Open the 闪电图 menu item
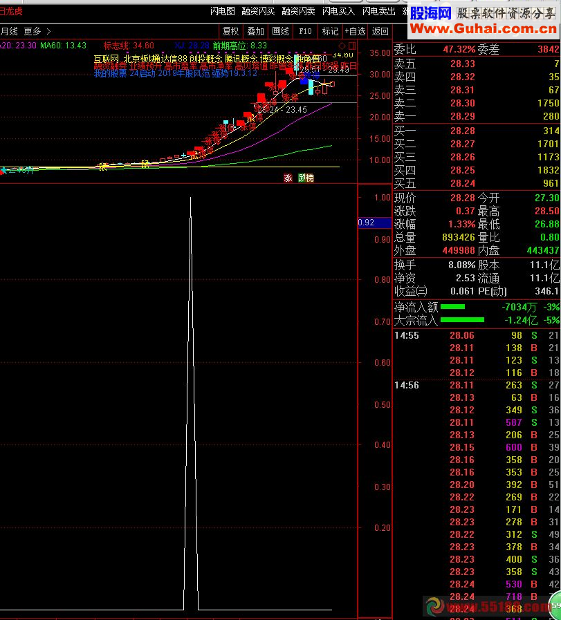Screen dimensions: 561x620 [x=222, y=11]
